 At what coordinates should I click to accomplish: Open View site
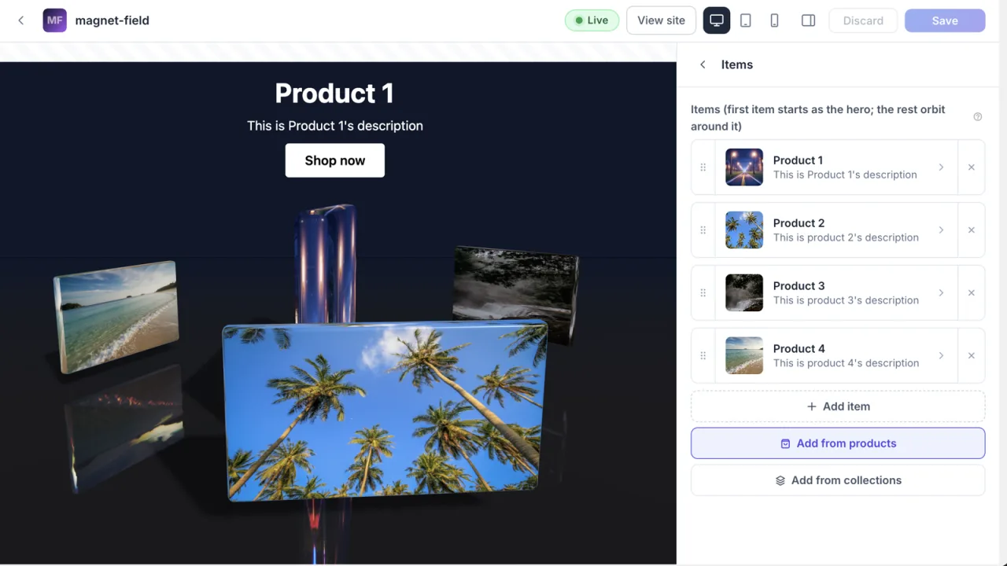pos(661,20)
